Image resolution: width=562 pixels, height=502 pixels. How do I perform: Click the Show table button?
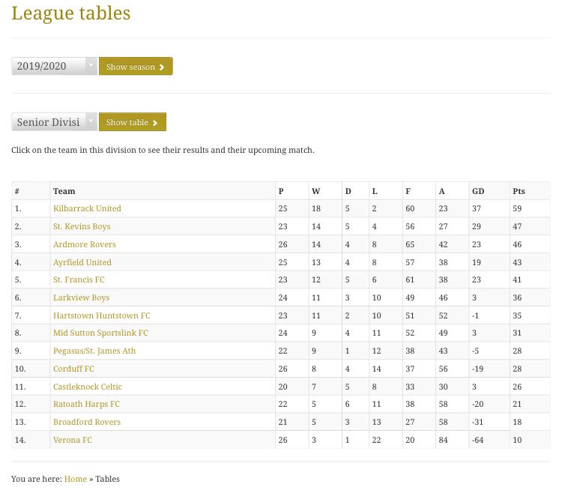132,122
